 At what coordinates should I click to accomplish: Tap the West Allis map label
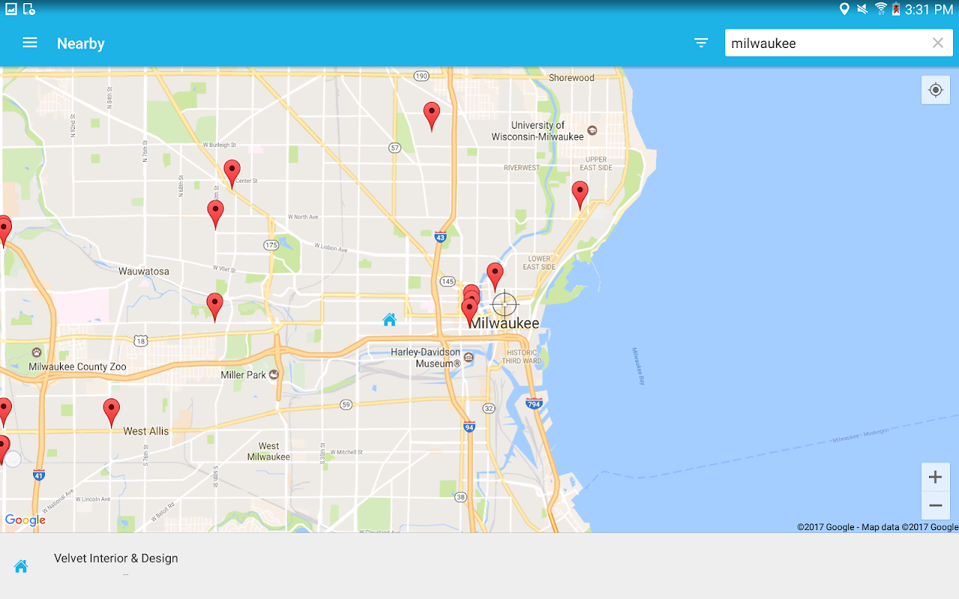146,431
